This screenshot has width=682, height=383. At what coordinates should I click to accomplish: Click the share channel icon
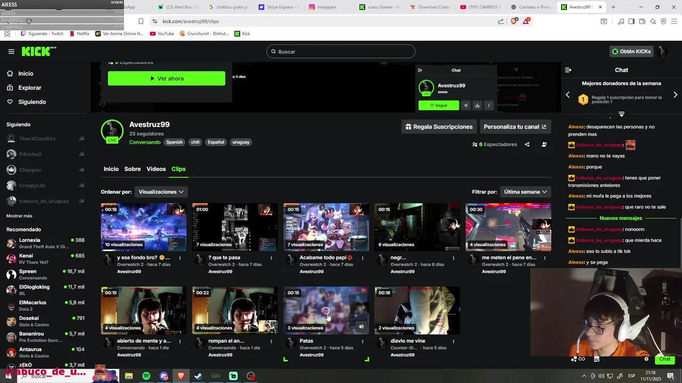[x=527, y=144]
